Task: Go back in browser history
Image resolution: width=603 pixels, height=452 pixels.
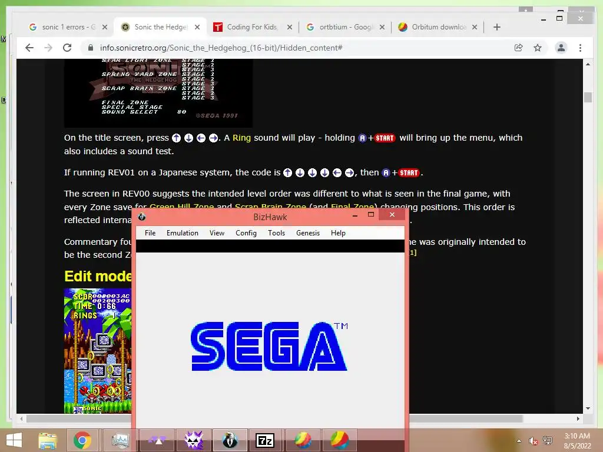Action: point(29,48)
